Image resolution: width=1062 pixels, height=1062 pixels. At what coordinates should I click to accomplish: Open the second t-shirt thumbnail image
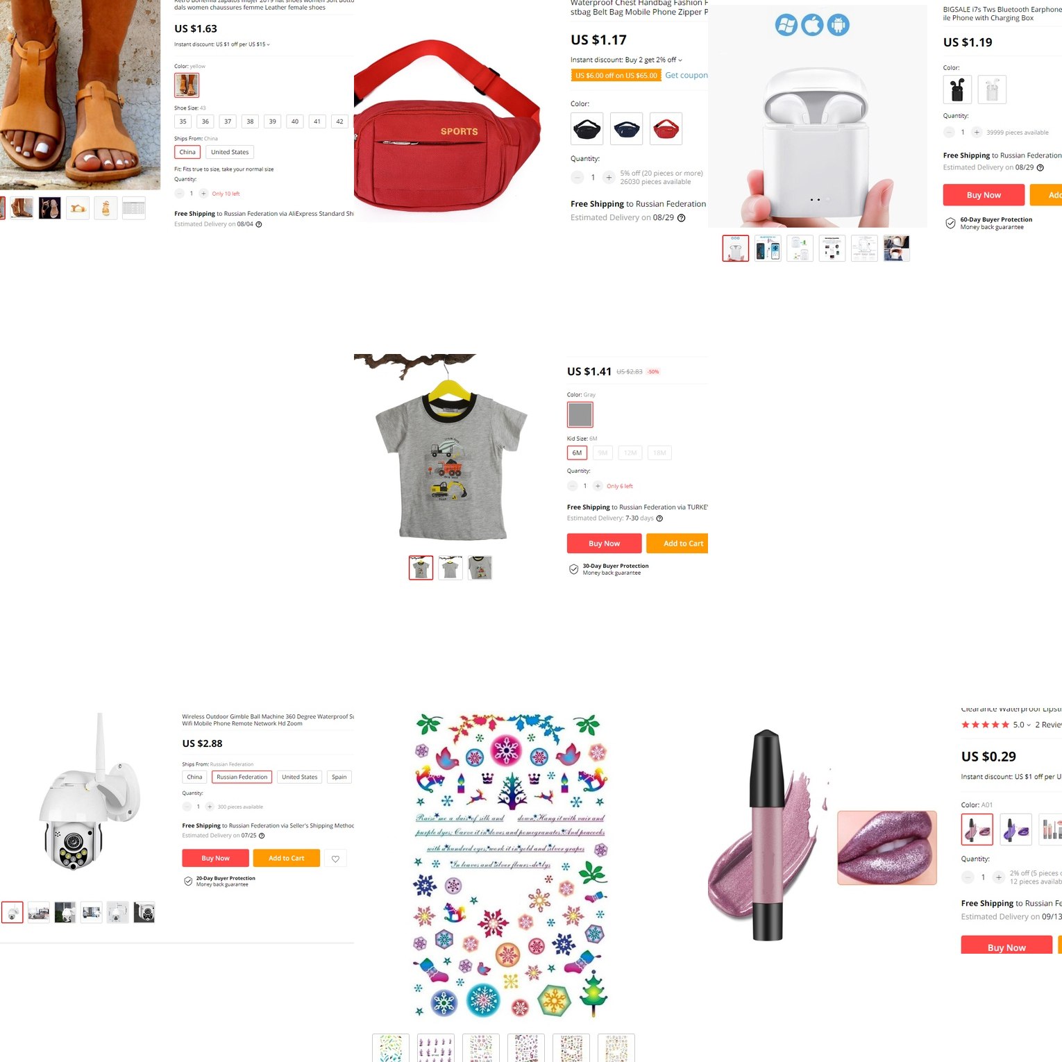pos(450,568)
